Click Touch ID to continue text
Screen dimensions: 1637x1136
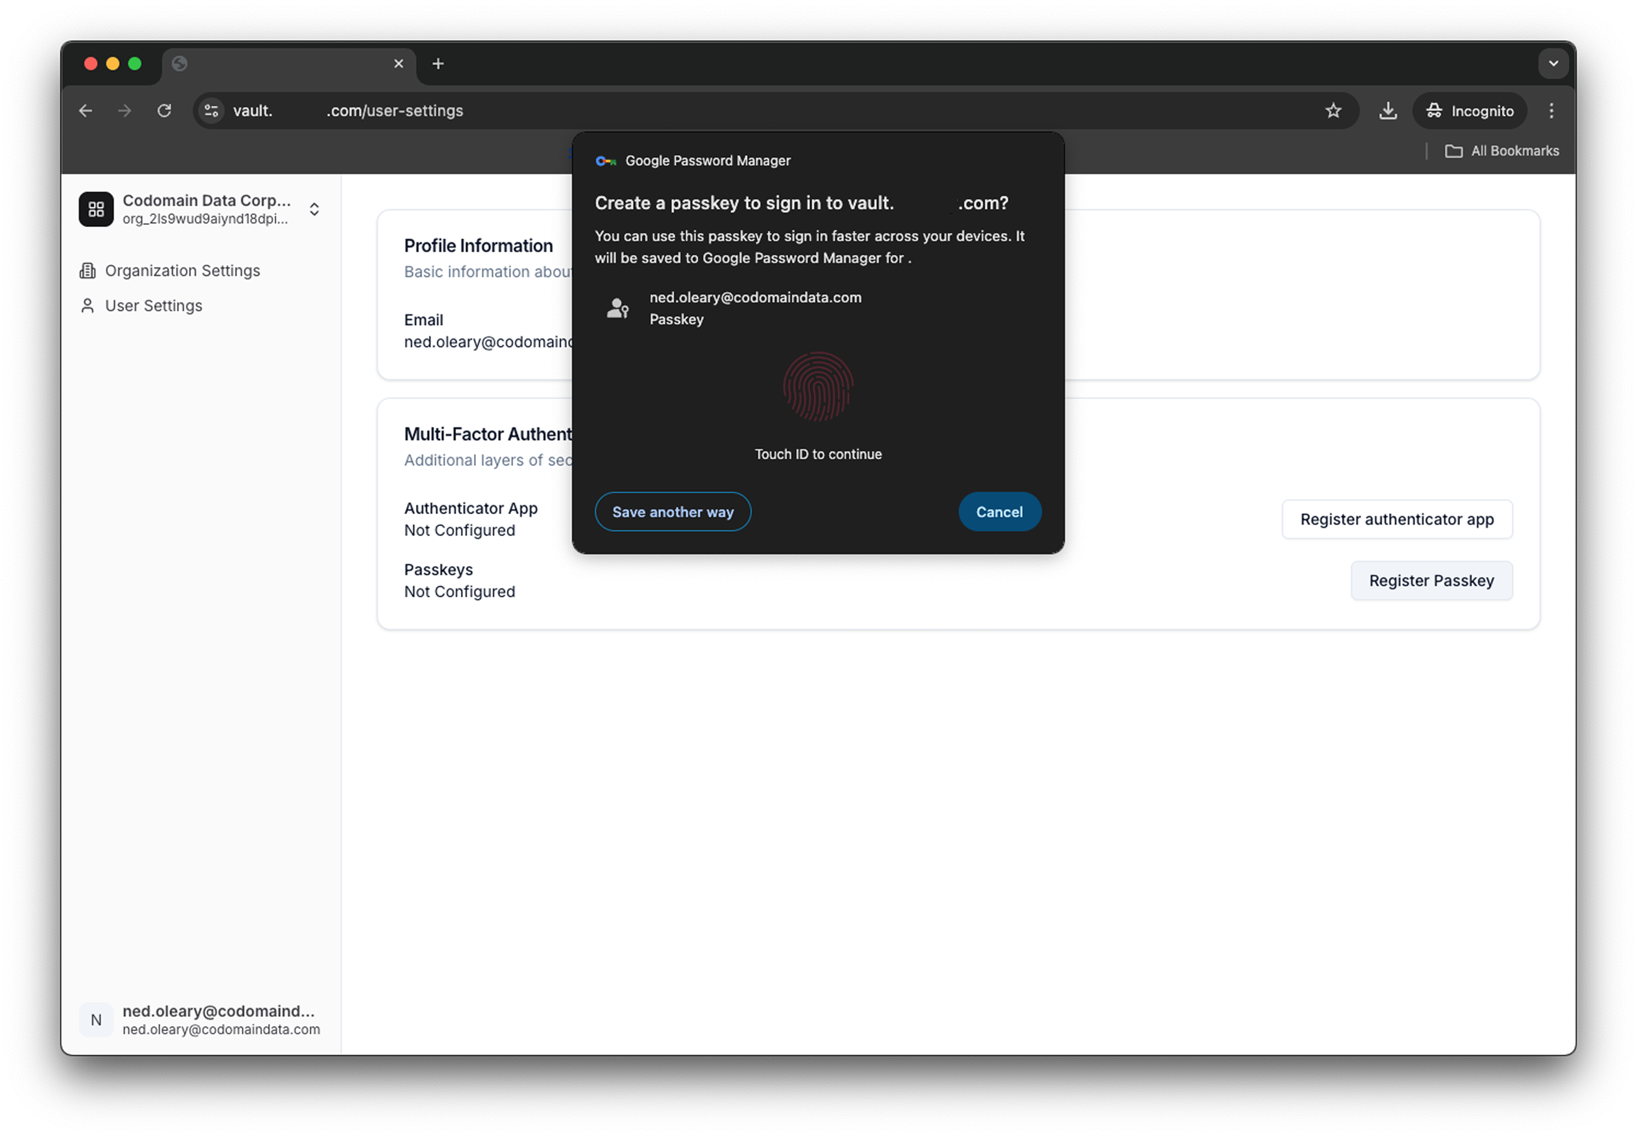click(x=818, y=454)
